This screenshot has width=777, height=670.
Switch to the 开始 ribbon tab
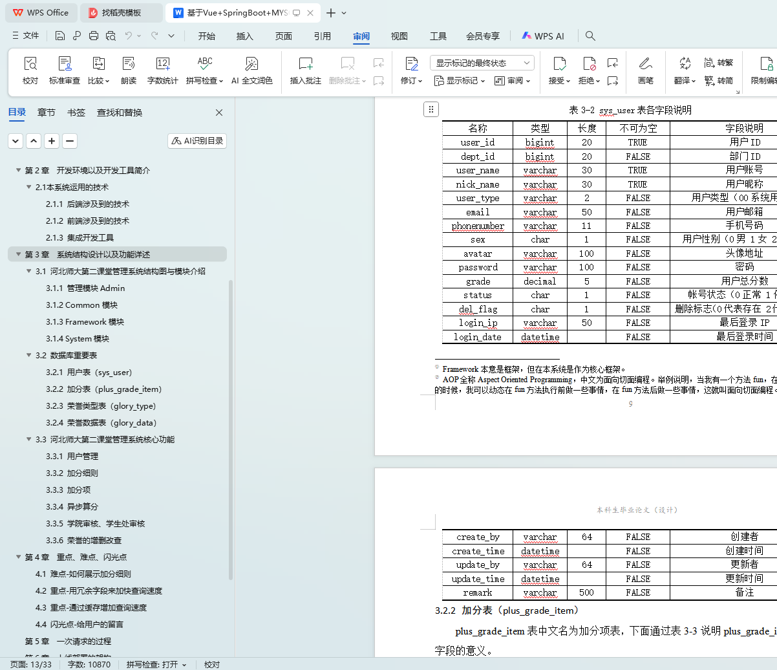click(207, 36)
